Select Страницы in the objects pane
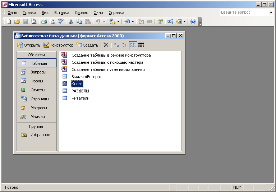This screenshot has height=192, width=276. click(37, 99)
